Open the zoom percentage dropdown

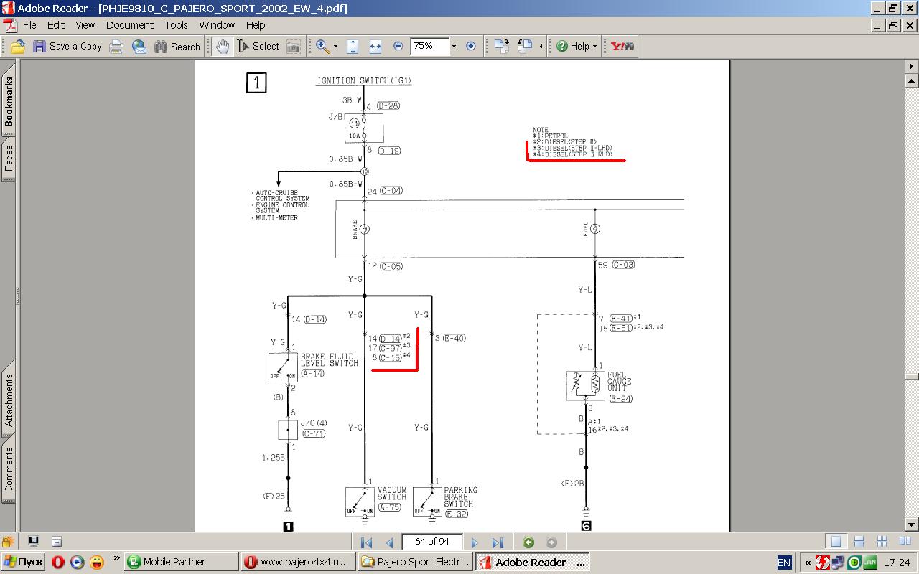tap(453, 47)
